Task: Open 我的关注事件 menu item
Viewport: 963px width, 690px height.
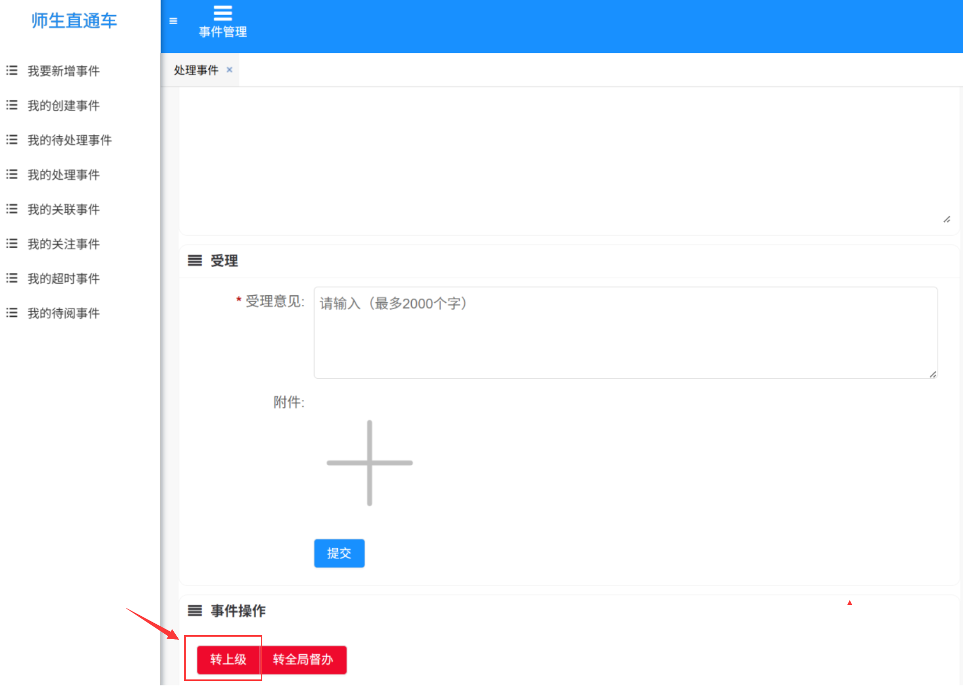Action: (63, 244)
